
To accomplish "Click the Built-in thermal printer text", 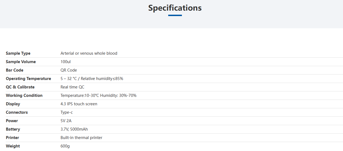I will [82, 138].
